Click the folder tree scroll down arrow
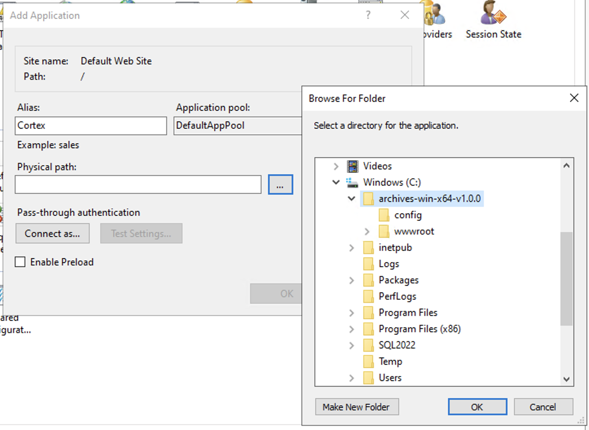 (566, 379)
